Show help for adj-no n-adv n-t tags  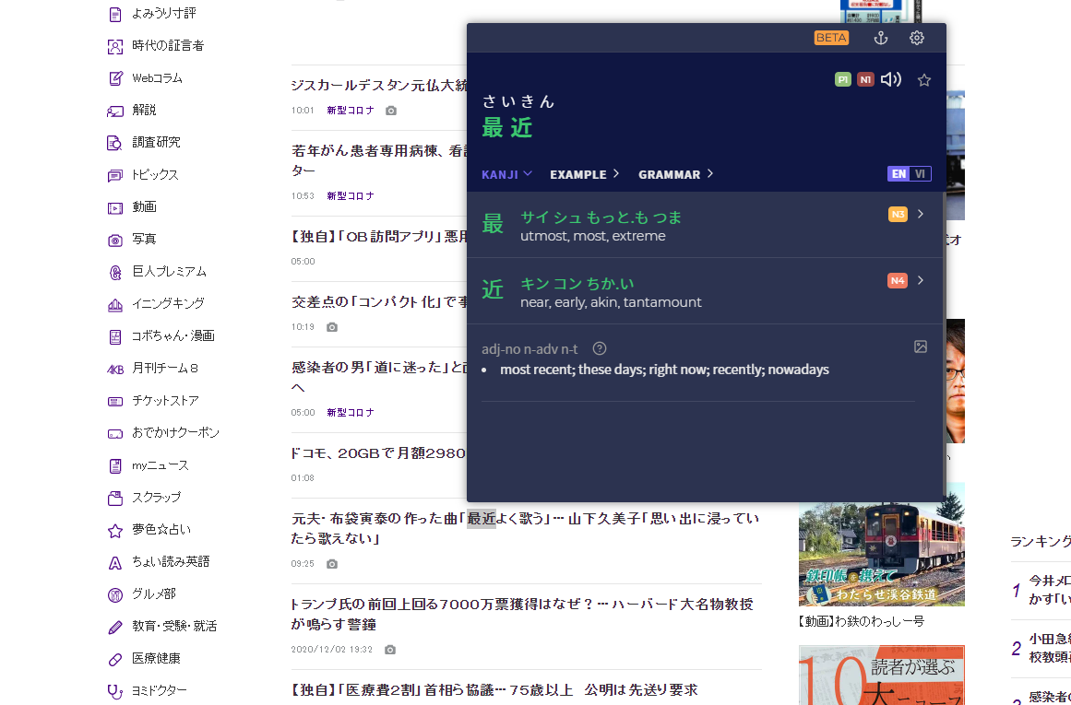(x=599, y=348)
